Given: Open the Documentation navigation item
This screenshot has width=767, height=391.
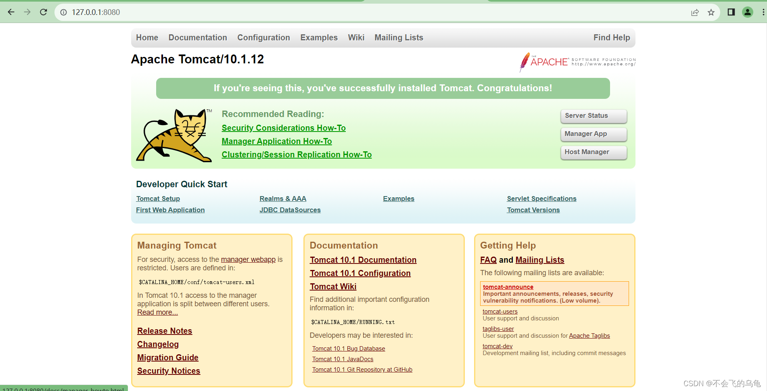Looking at the screenshot, I should point(198,38).
